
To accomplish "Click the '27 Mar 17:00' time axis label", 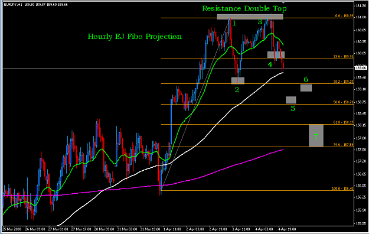I will [81, 229].
